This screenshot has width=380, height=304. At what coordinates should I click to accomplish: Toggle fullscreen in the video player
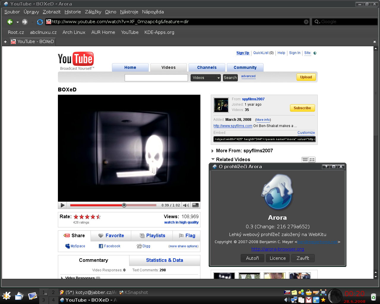195,205
